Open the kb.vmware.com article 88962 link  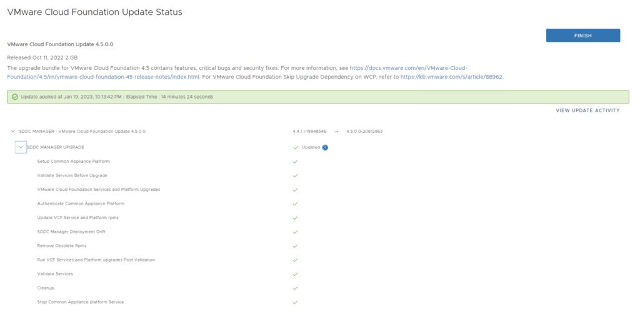pyautogui.click(x=452, y=77)
